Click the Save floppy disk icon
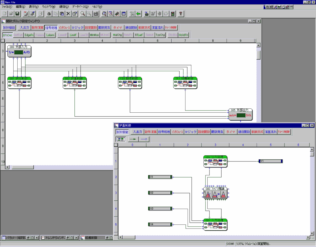 pyautogui.click(x=17, y=14)
